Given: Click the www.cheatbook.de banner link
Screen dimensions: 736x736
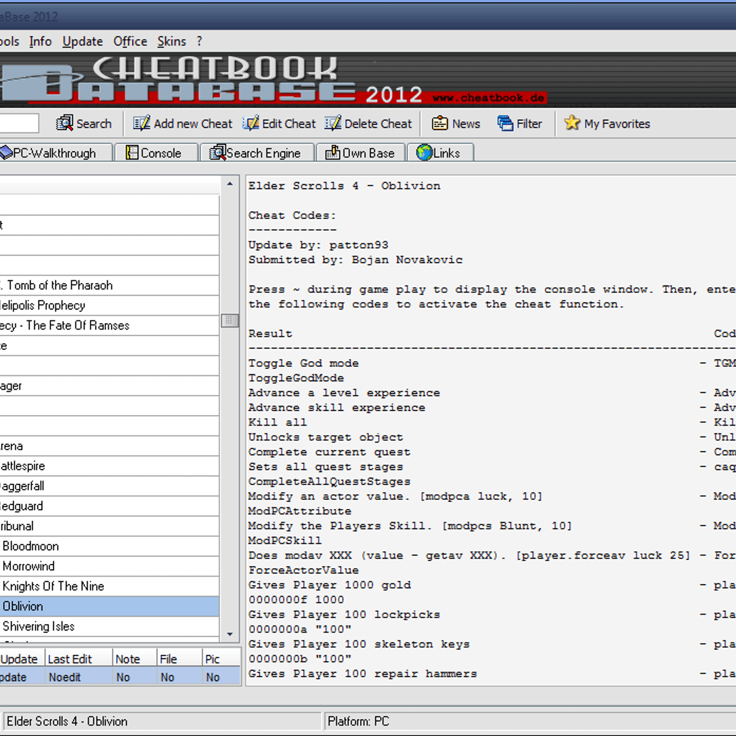Looking at the screenshot, I should tap(489, 98).
